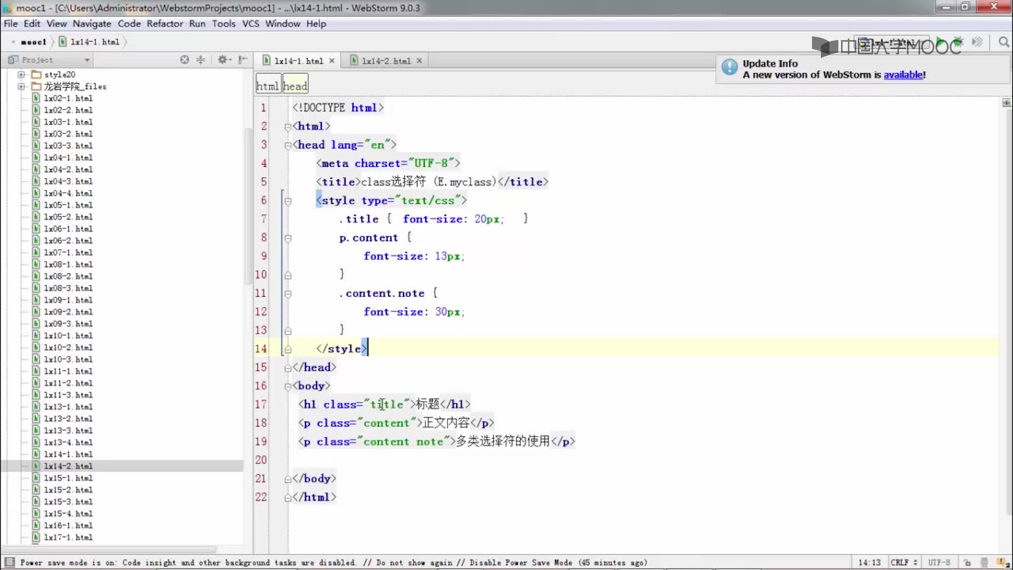Click Collapse All icon in Project panel
This screenshot has height=570, width=1013.
[200, 60]
